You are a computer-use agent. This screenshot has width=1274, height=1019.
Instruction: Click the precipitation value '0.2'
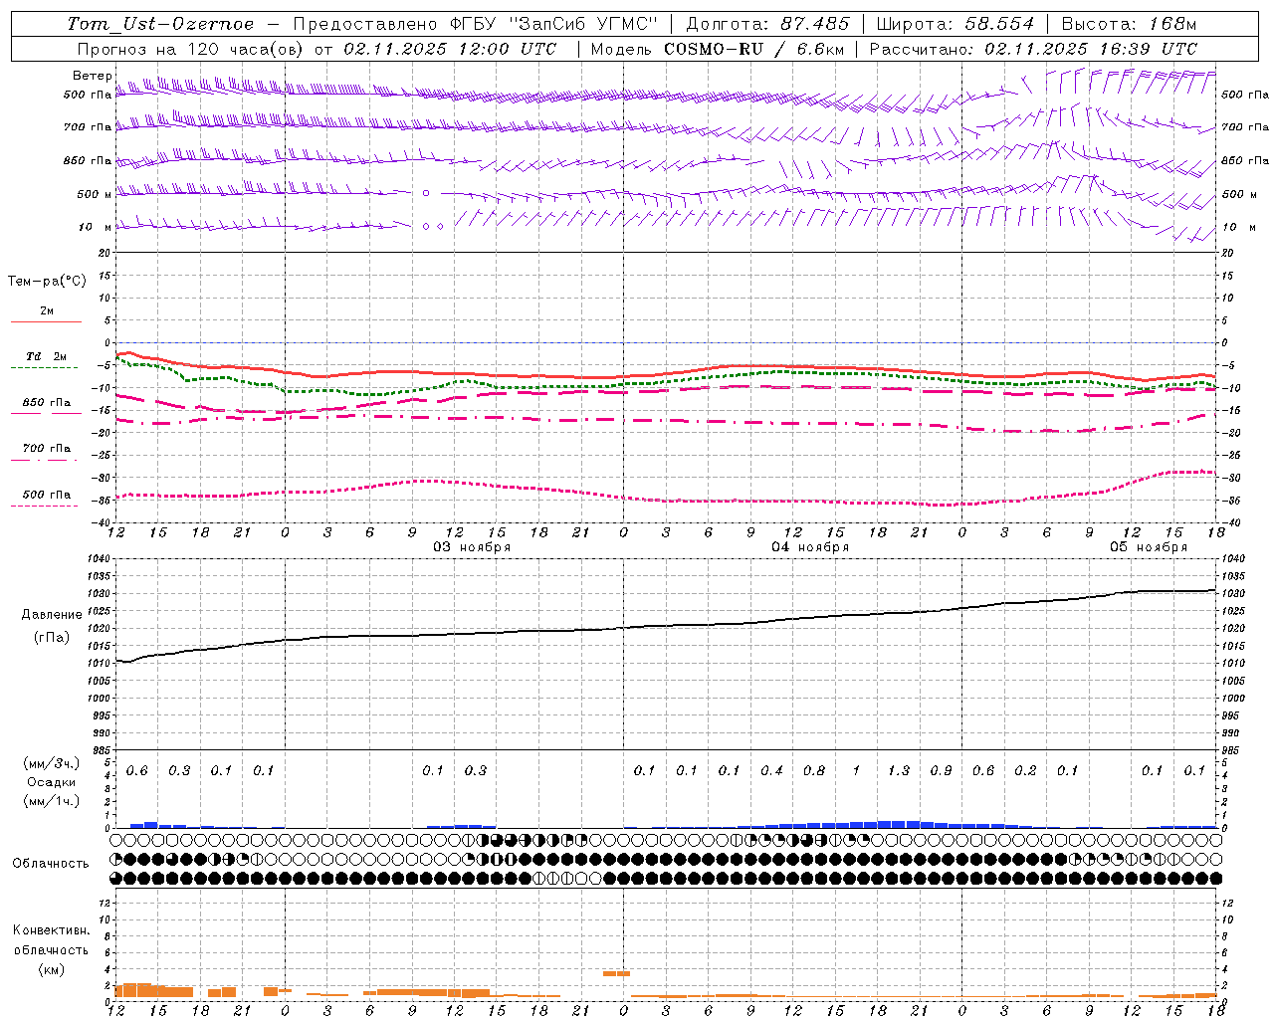1025,770
